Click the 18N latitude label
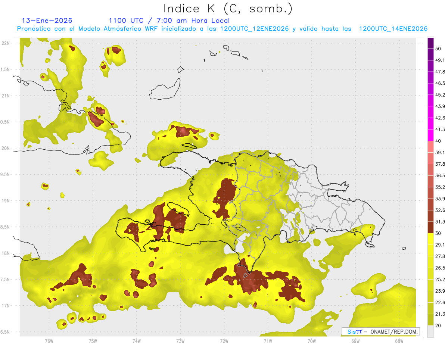Screen dimensions: 448x346 [6, 253]
